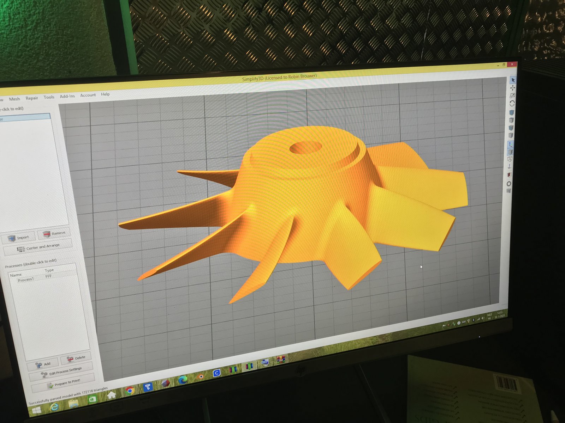This screenshot has width=565, height=423.
Task: Click the Remove model button
Action: 54,233
